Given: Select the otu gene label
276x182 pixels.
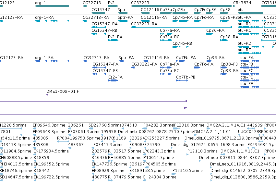Looking at the screenshot, I should 241,10.
